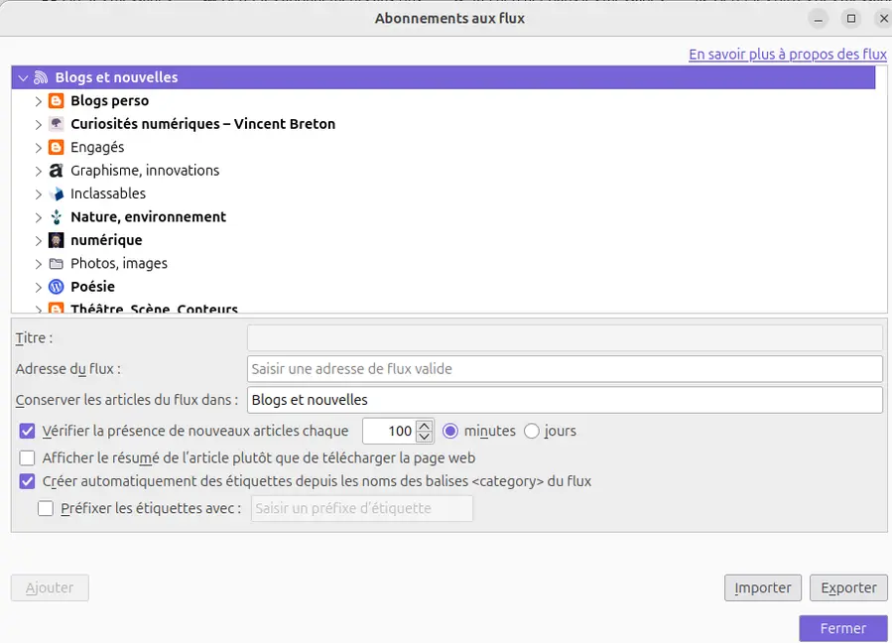The image size is (892, 643).
Task: Click the folder icon beside Photos, images
Action: (56, 264)
